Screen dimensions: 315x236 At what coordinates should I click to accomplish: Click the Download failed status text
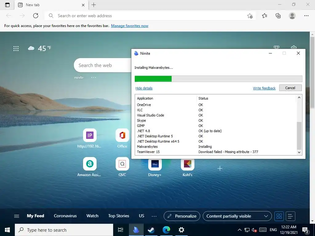(228, 152)
